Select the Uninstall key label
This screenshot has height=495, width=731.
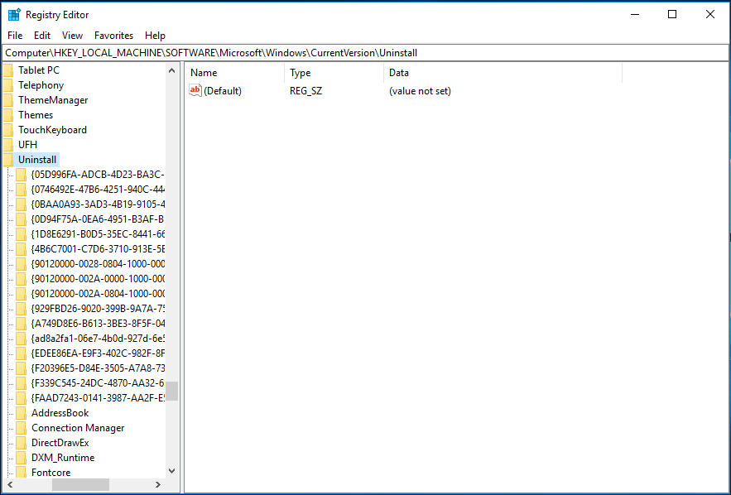(37, 160)
